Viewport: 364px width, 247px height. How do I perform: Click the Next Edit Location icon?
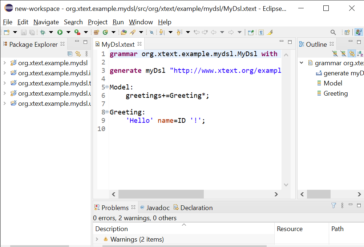[205, 32]
